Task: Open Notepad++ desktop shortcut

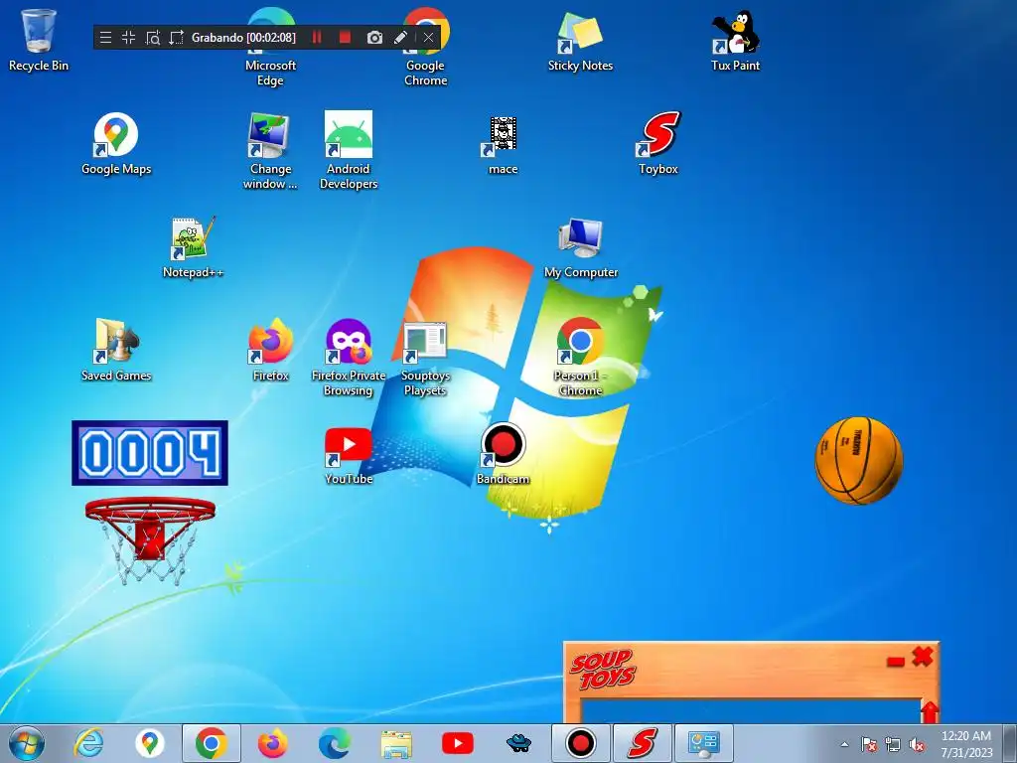Action: click(x=194, y=247)
